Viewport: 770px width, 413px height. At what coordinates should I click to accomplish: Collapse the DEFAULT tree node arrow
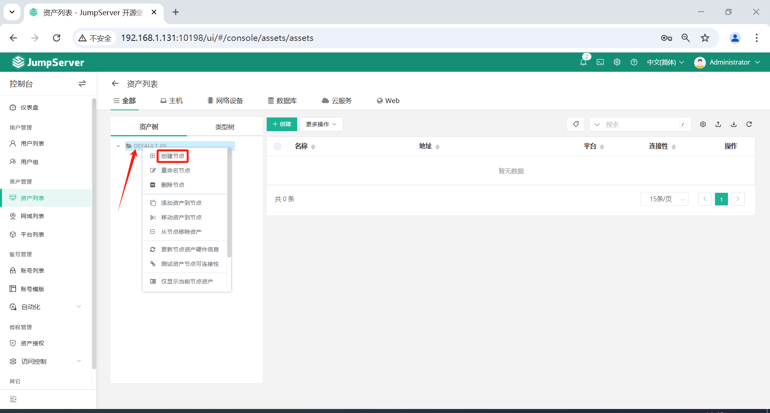(x=118, y=146)
